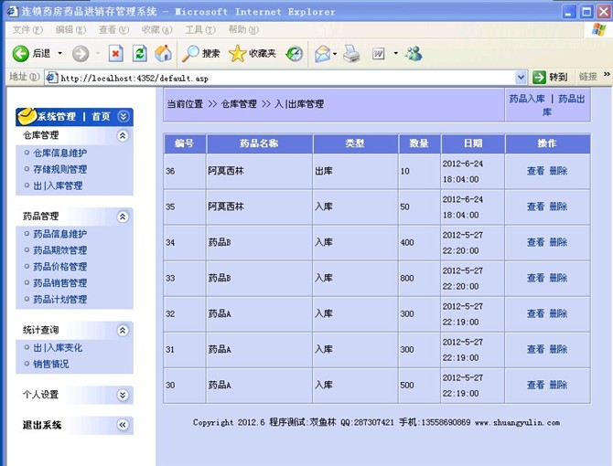Click the yellow hat sidebar logo icon

click(x=27, y=115)
